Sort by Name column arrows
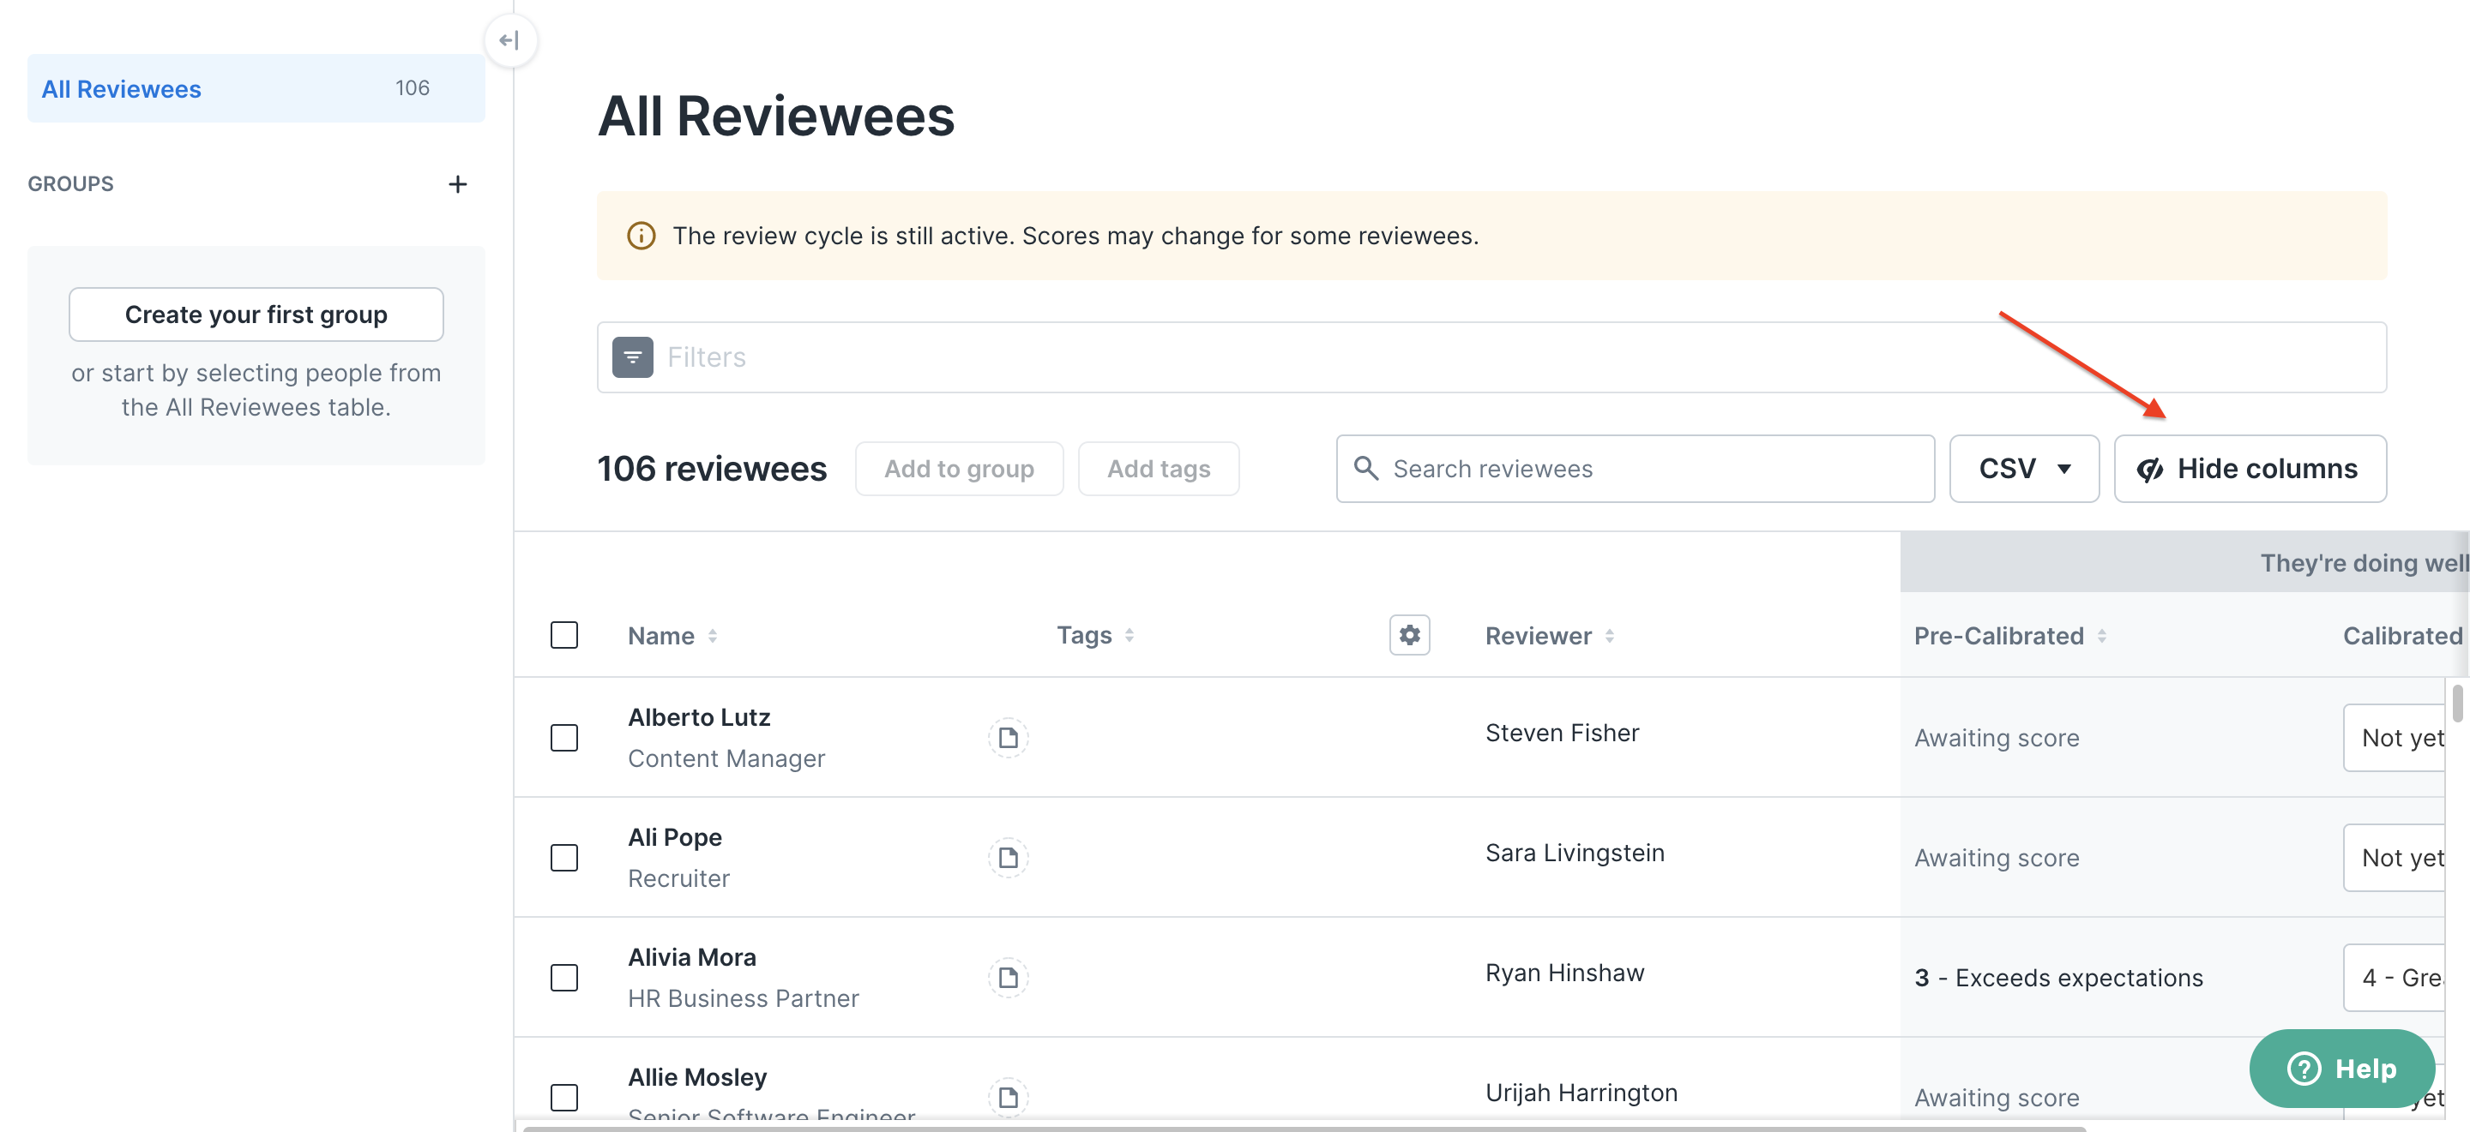The image size is (2470, 1132). coord(713,636)
